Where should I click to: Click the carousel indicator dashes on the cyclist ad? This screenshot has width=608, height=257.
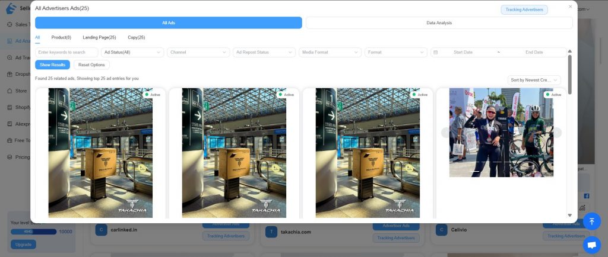pyautogui.click(x=474, y=171)
